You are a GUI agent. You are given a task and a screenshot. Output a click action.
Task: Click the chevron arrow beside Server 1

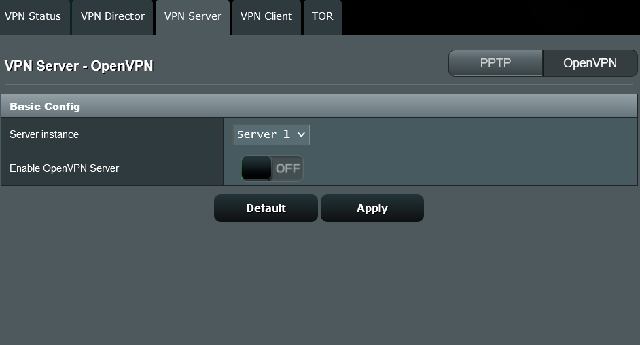pyautogui.click(x=301, y=134)
